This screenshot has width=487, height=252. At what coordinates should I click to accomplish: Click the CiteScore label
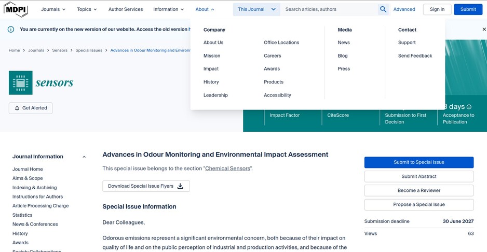tap(338, 115)
